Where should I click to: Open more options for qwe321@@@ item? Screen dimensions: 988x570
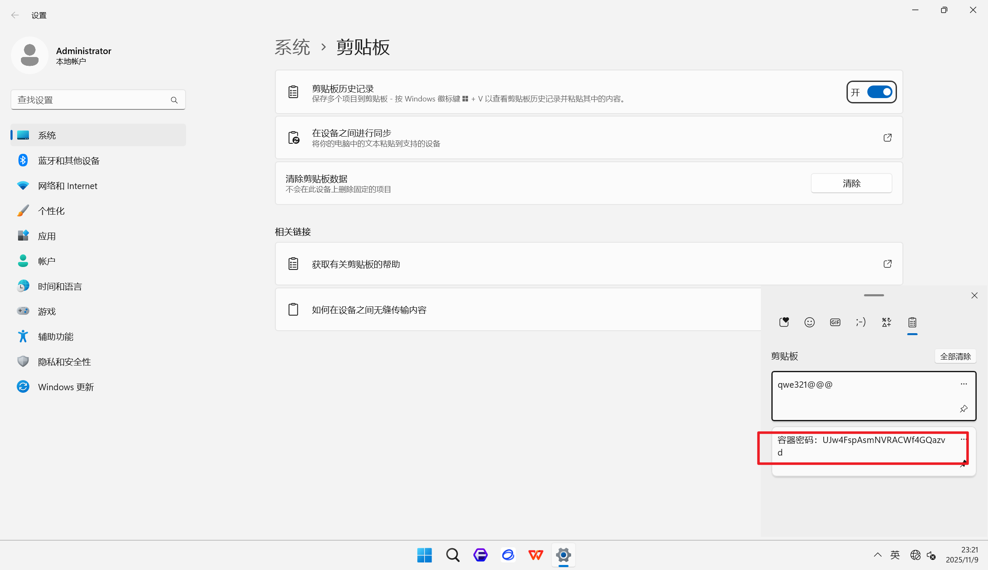(x=964, y=384)
